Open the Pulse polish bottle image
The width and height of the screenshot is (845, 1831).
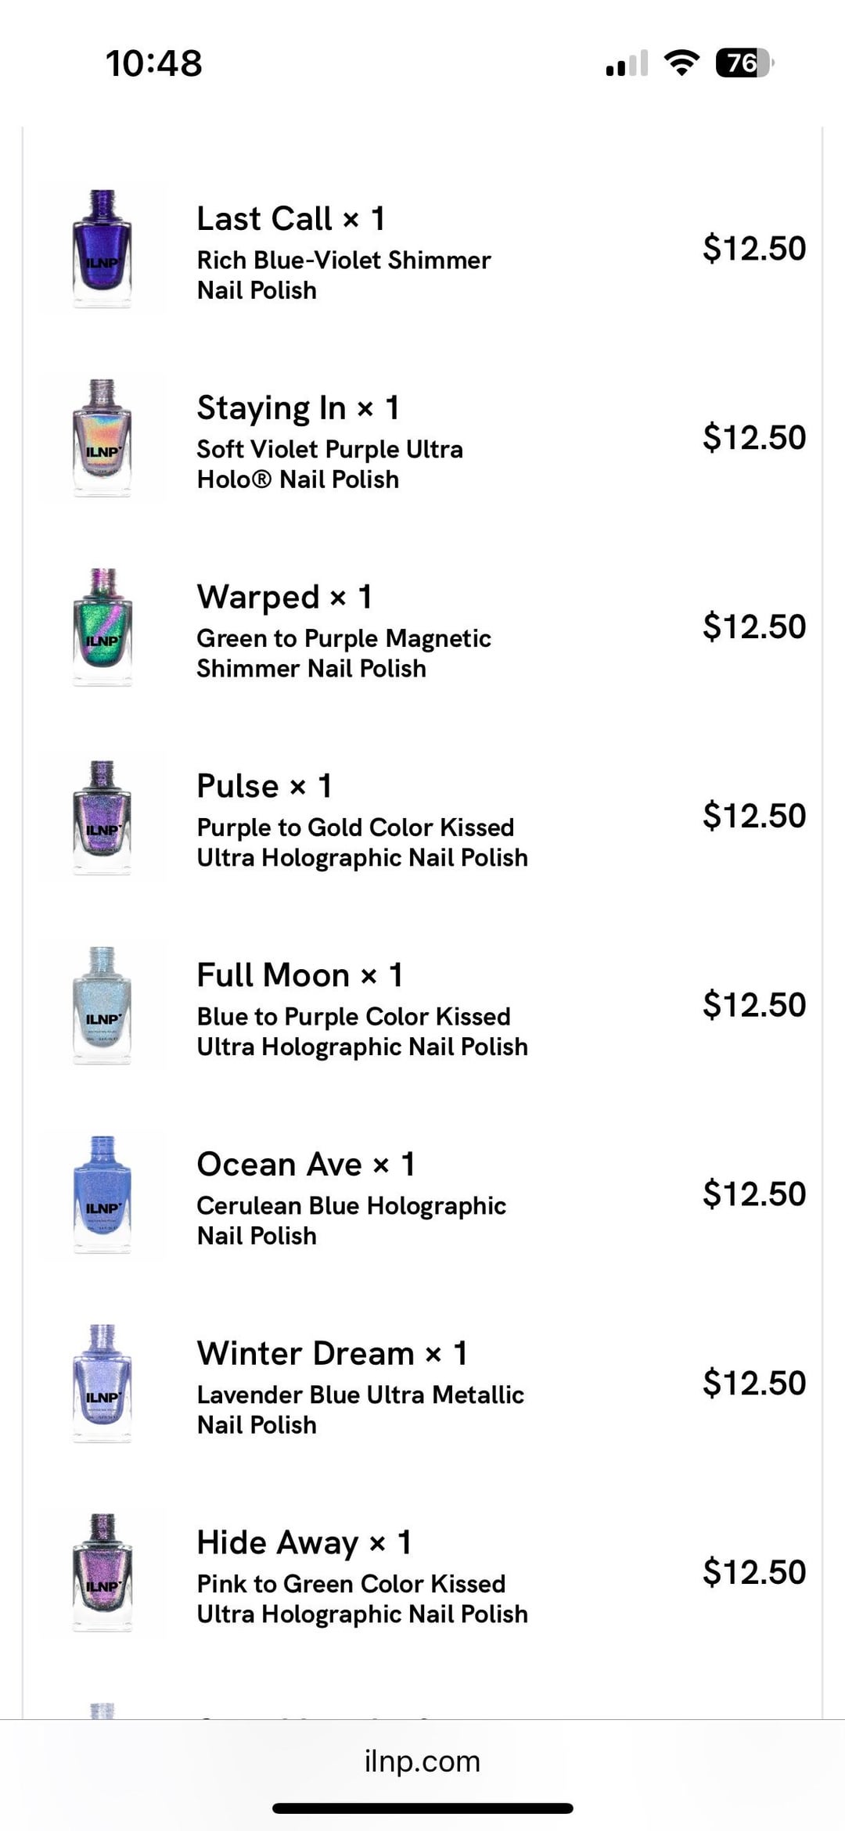point(102,816)
